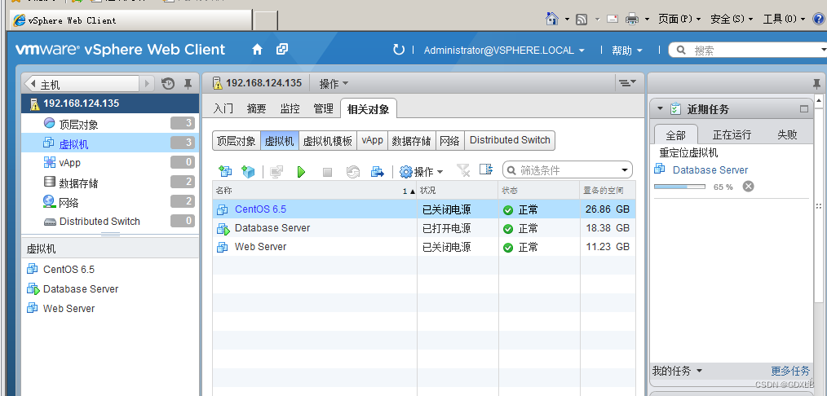Reset selected virtual machine icon

353,172
